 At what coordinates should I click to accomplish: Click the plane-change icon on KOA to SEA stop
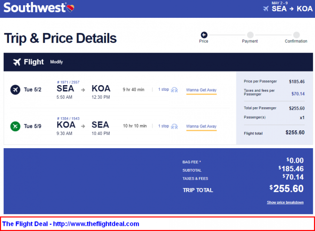(174, 126)
